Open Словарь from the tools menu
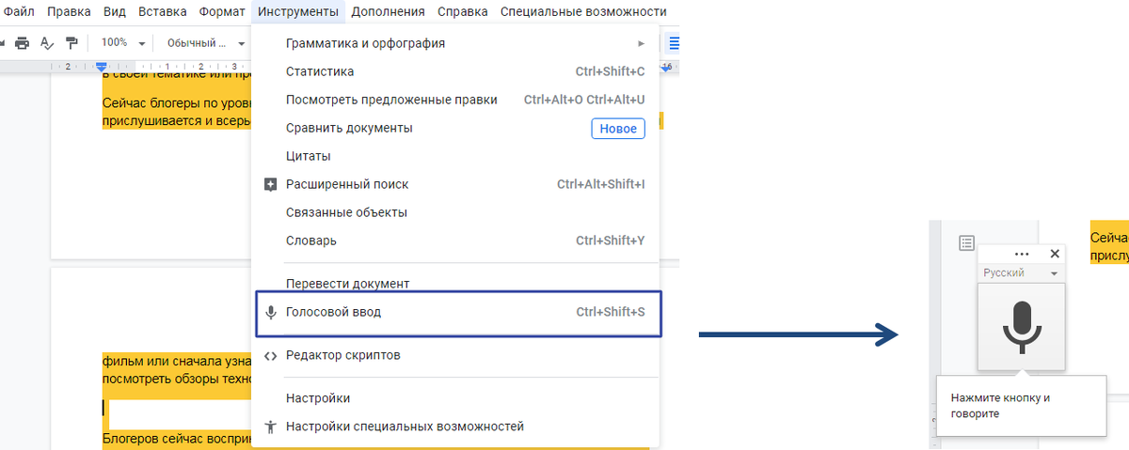This screenshot has width=1129, height=450. (456, 241)
